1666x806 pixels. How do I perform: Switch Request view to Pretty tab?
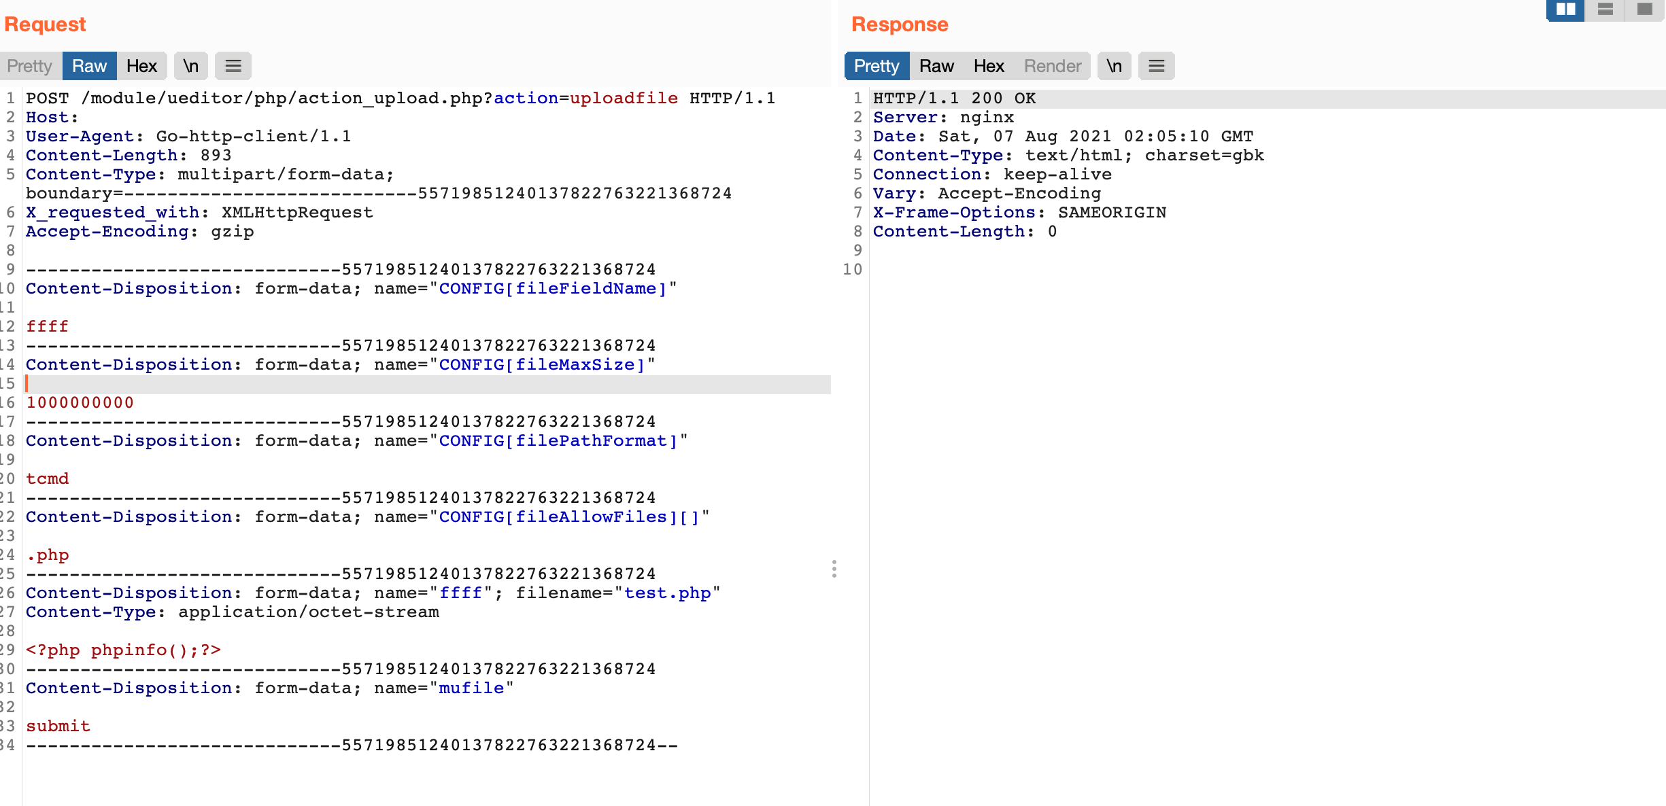pos(30,66)
